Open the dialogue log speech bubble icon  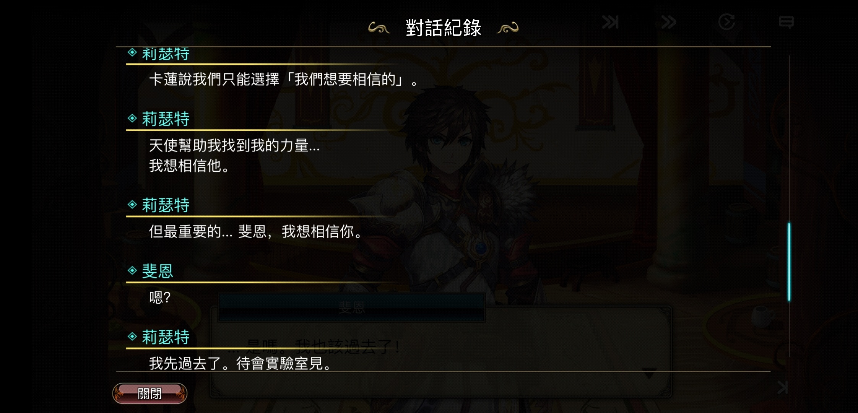point(786,22)
